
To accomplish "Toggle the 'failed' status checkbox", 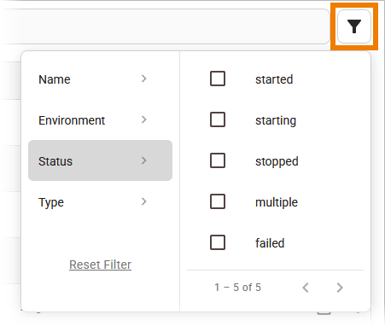I will click(218, 242).
